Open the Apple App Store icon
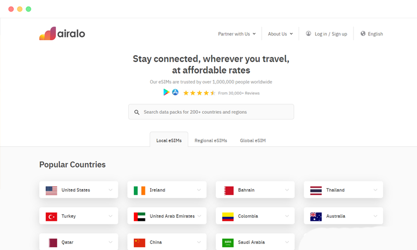Image resolution: width=417 pixels, height=250 pixels. coord(175,92)
